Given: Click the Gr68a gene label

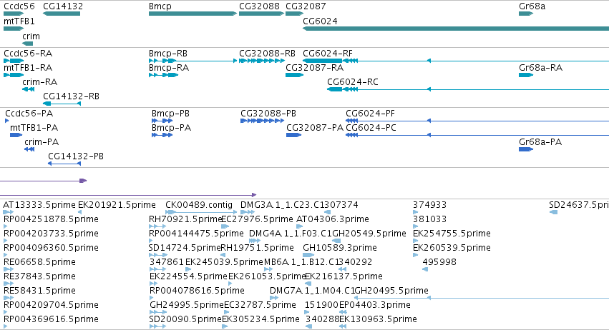Looking at the screenshot, I should click(532, 6).
